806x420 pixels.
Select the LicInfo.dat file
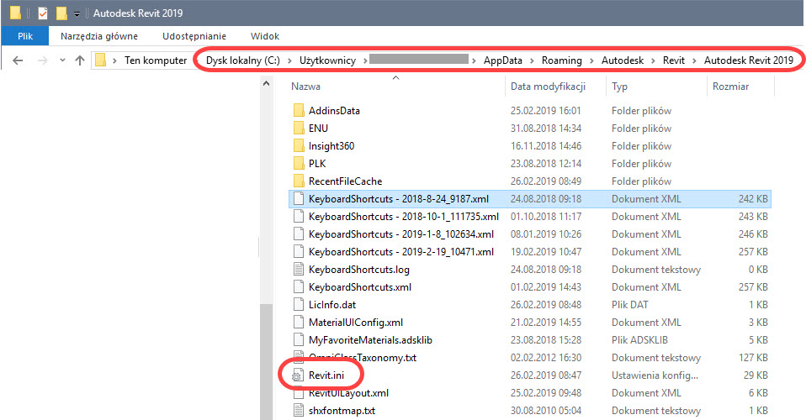pyautogui.click(x=331, y=305)
